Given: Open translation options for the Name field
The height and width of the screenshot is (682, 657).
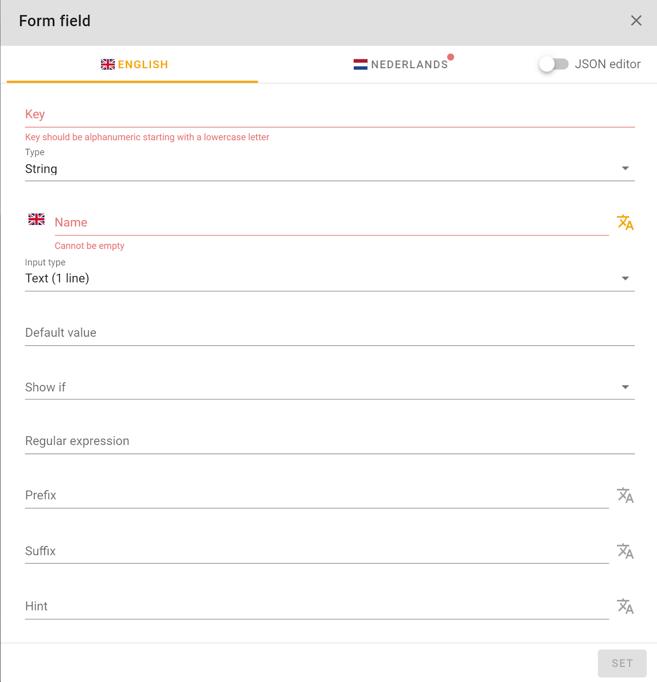Looking at the screenshot, I should (x=625, y=222).
